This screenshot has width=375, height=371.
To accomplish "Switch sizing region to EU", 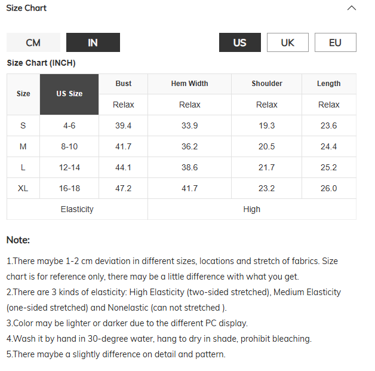I will click(x=335, y=42).
